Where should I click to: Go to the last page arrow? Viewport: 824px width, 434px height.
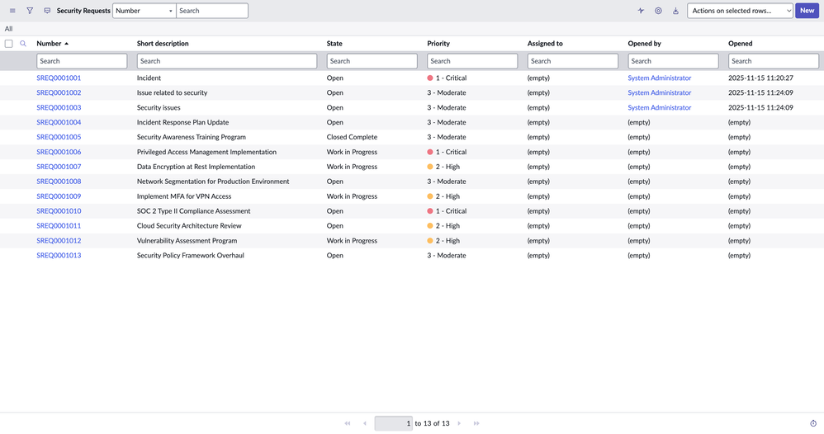[476, 423]
